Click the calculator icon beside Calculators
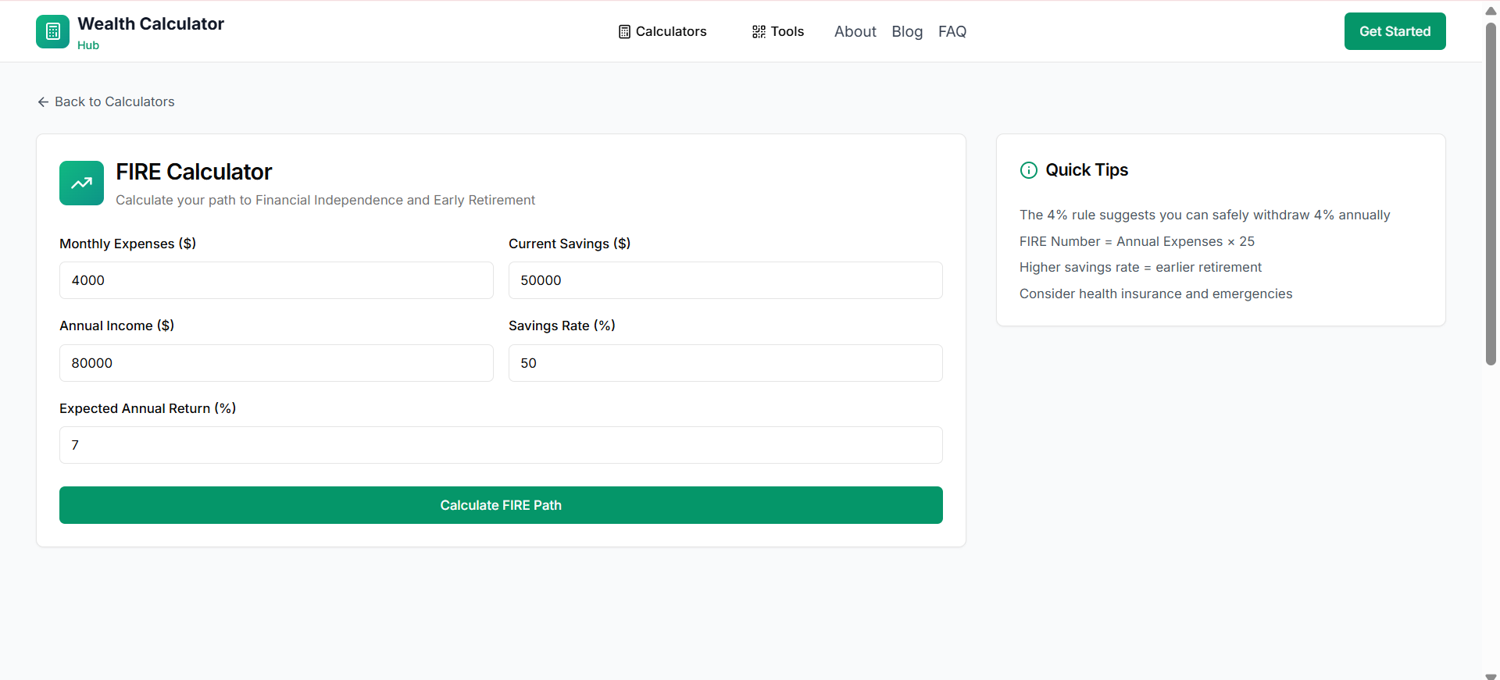The height and width of the screenshot is (680, 1500). coord(624,32)
